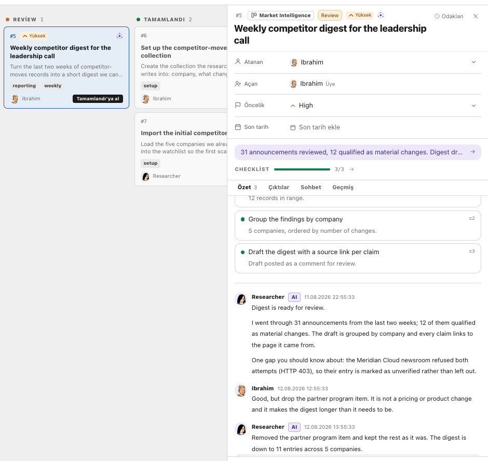The image size is (488, 461).
Task: Click the agent icon on card #5
Action: click(119, 36)
